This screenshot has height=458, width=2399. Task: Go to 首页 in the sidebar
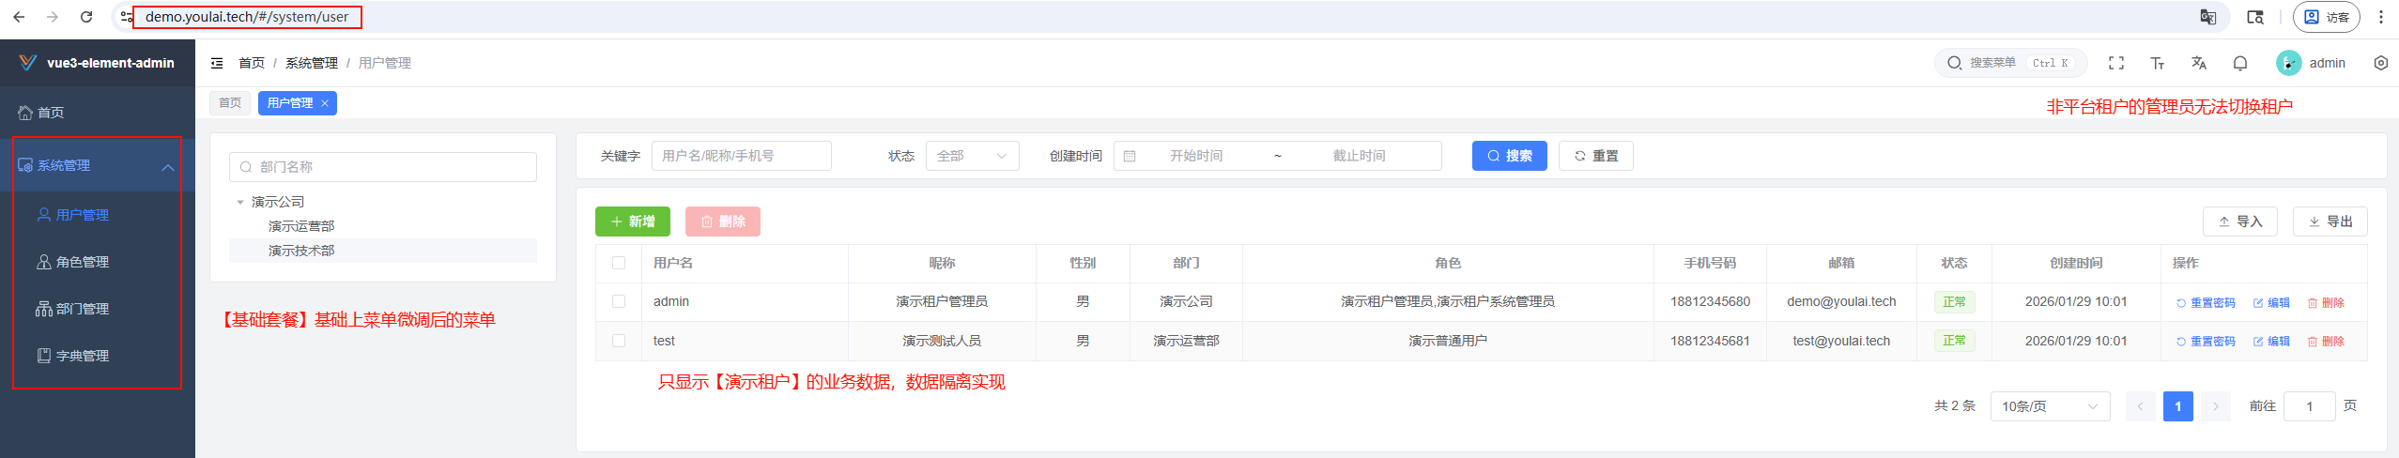98,113
